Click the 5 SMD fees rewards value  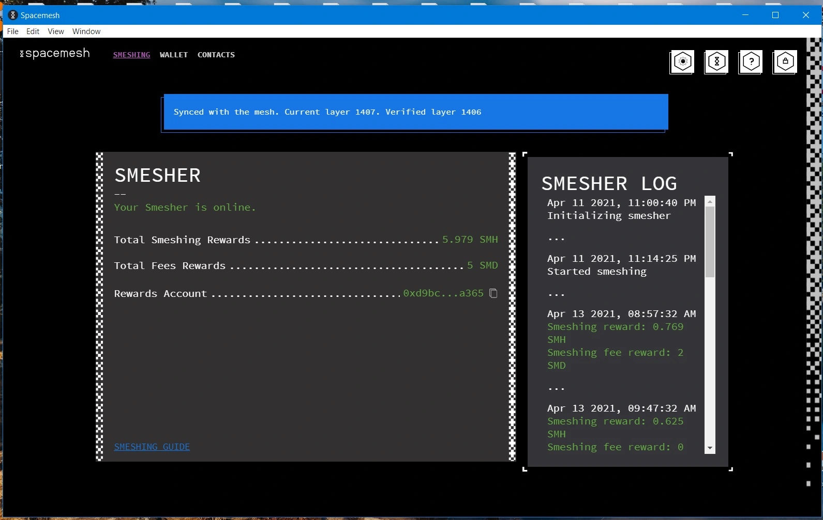point(483,265)
